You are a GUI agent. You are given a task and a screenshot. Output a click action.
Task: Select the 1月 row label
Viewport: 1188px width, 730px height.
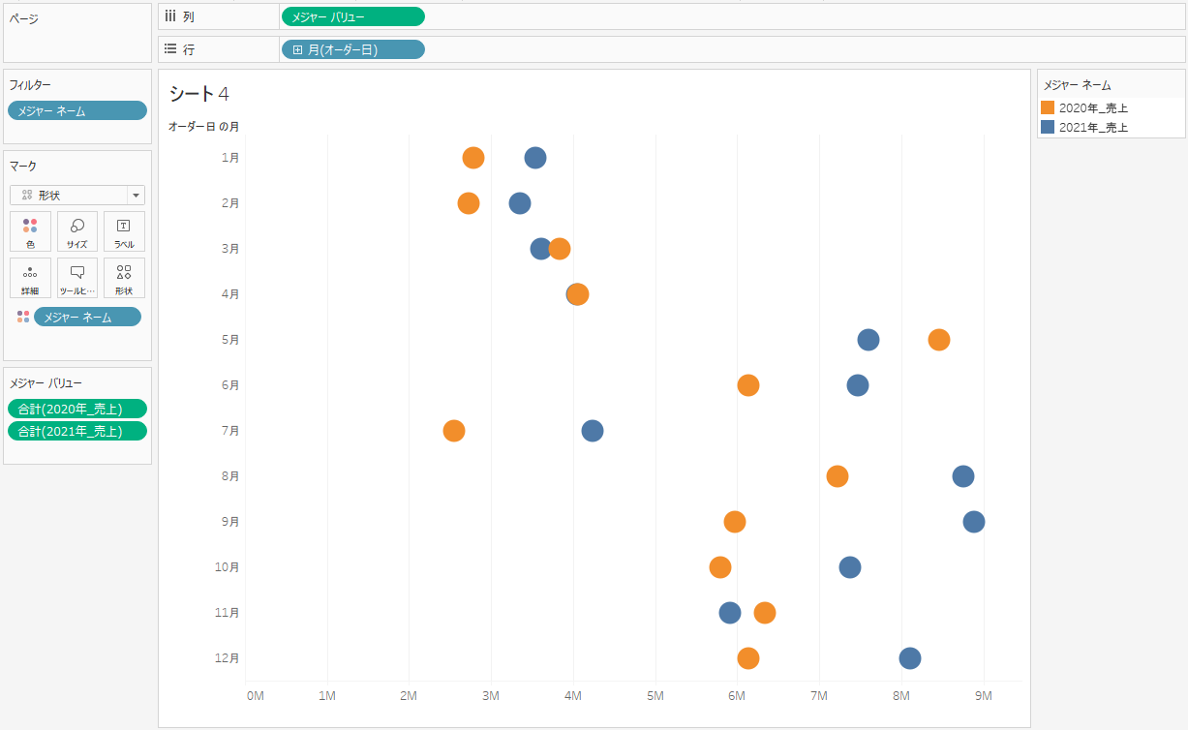click(230, 158)
